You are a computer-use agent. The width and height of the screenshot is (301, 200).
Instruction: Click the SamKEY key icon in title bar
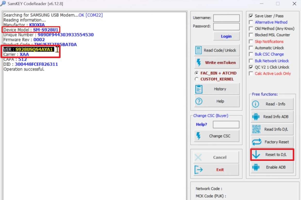[3, 3]
